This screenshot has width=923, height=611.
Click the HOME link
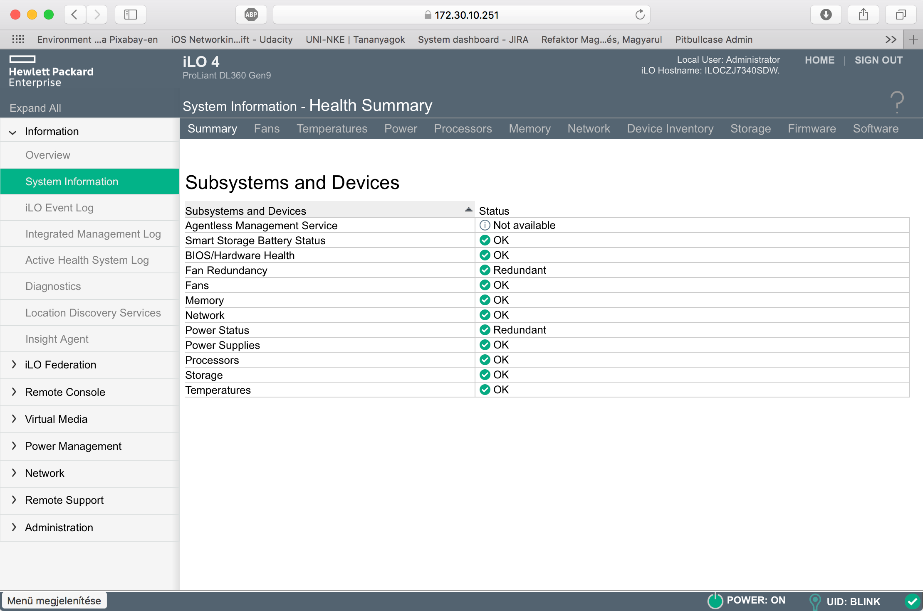819,60
